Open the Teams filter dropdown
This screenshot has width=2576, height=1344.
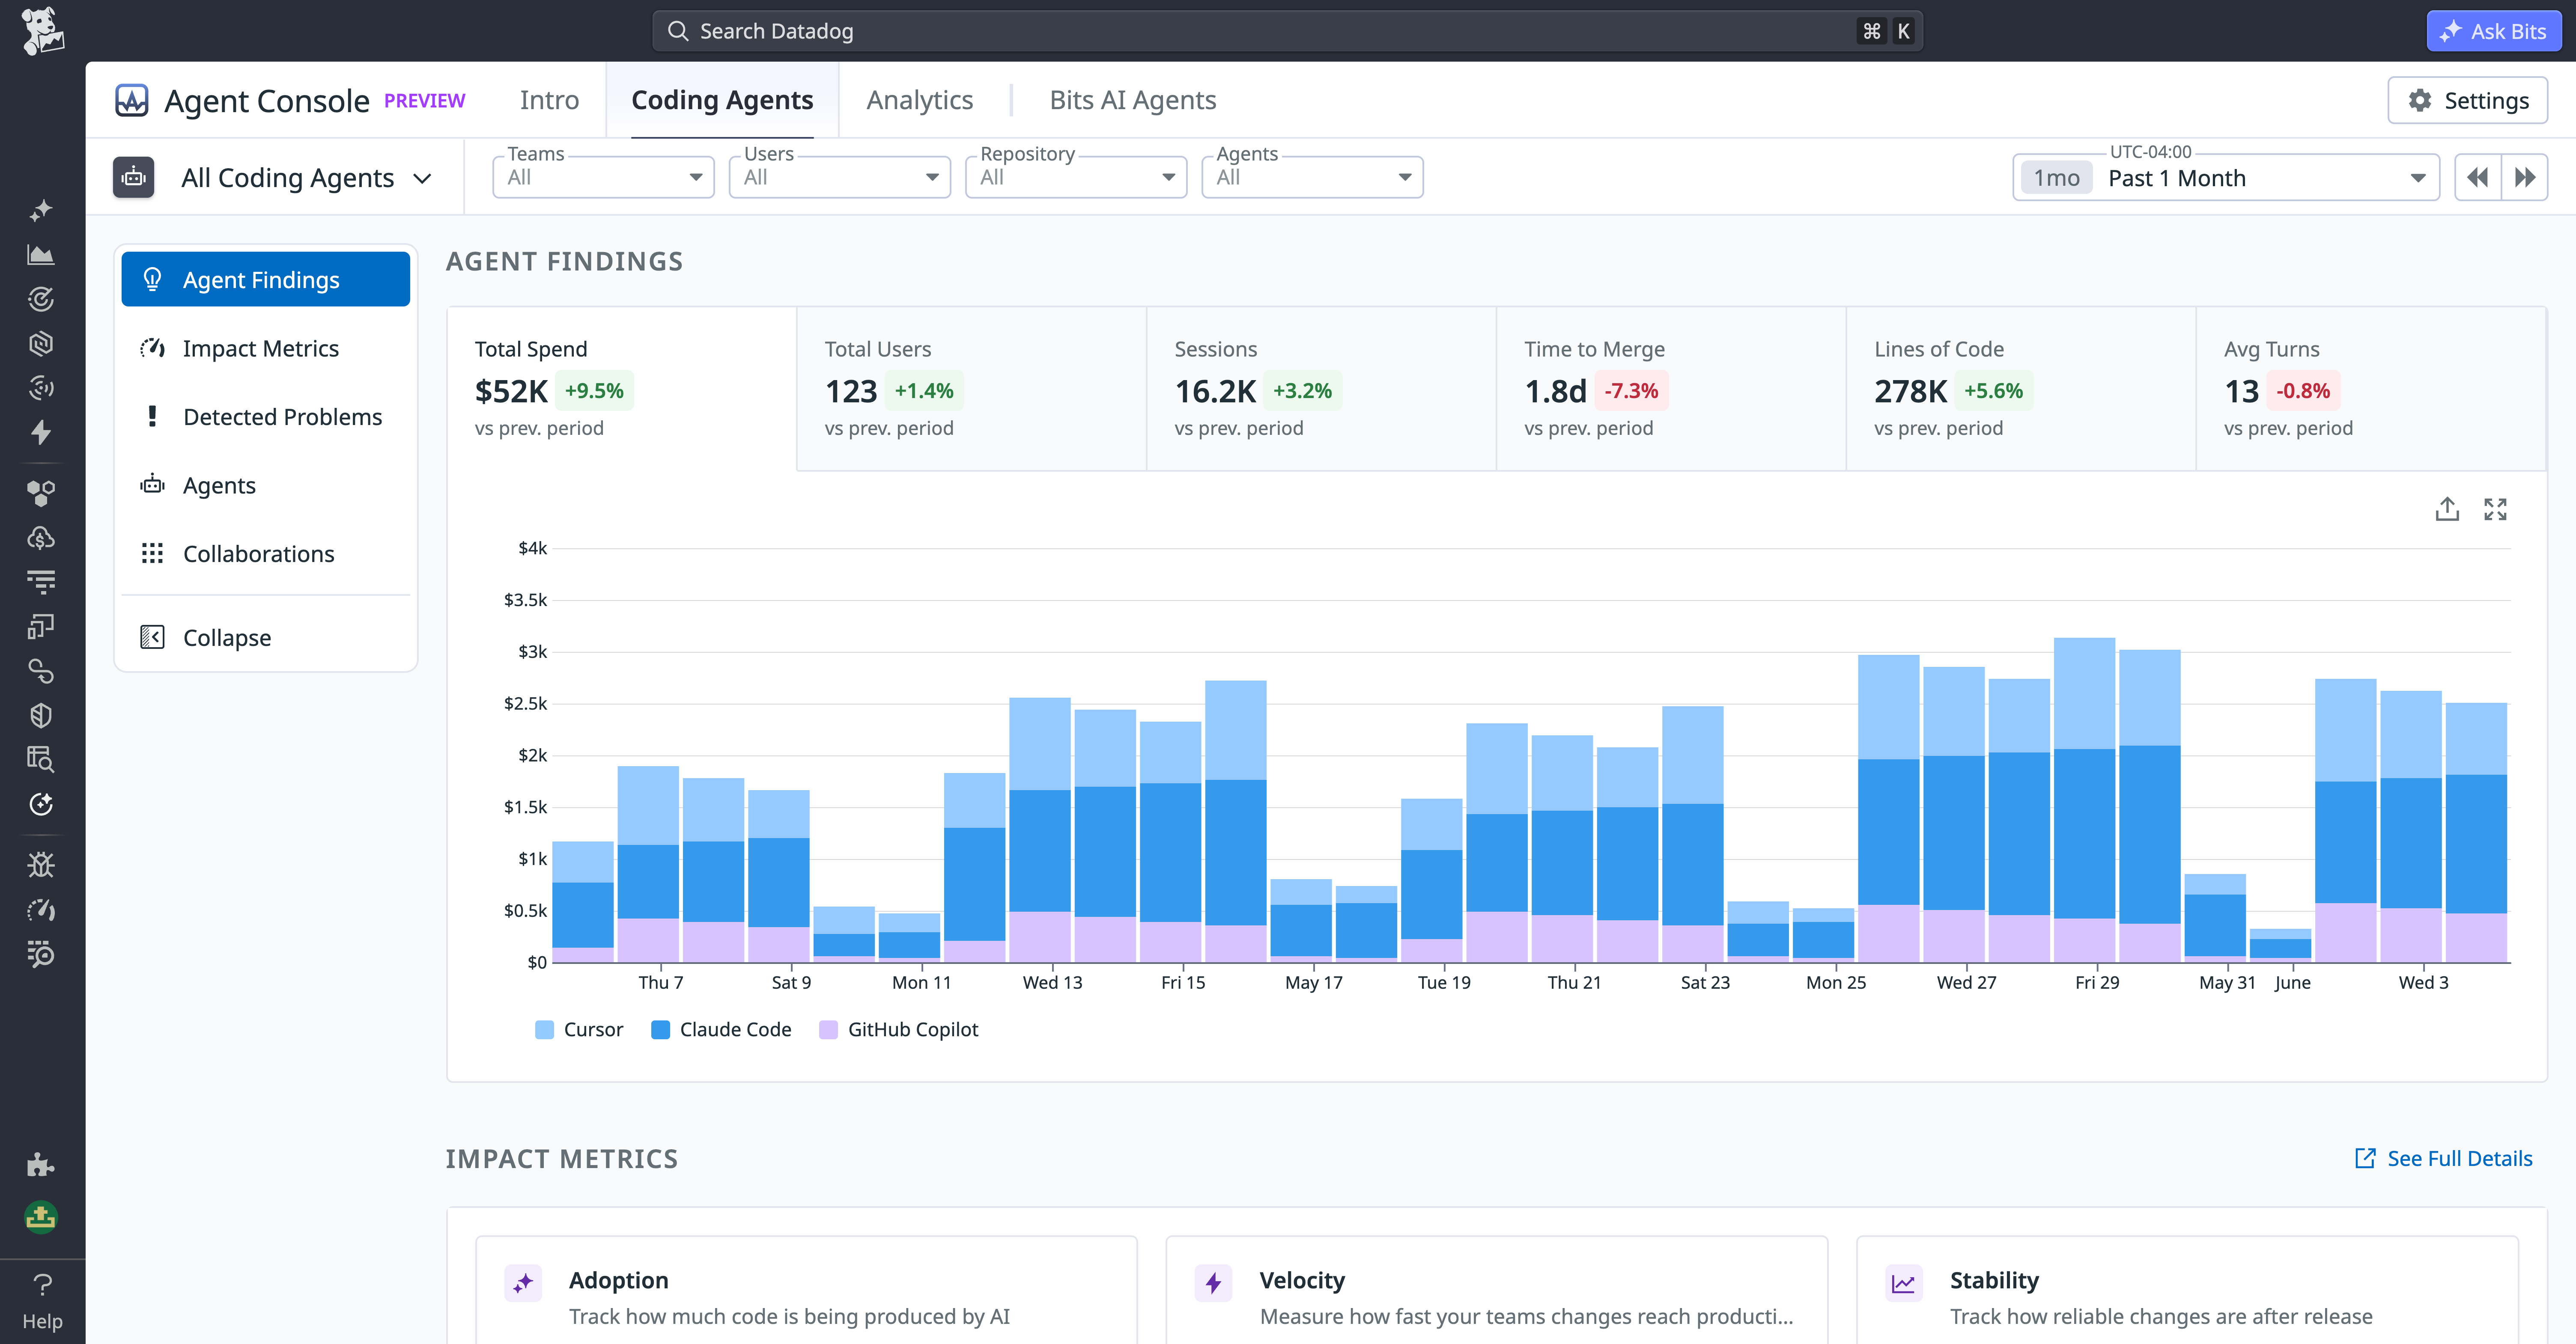coord(603,177)
